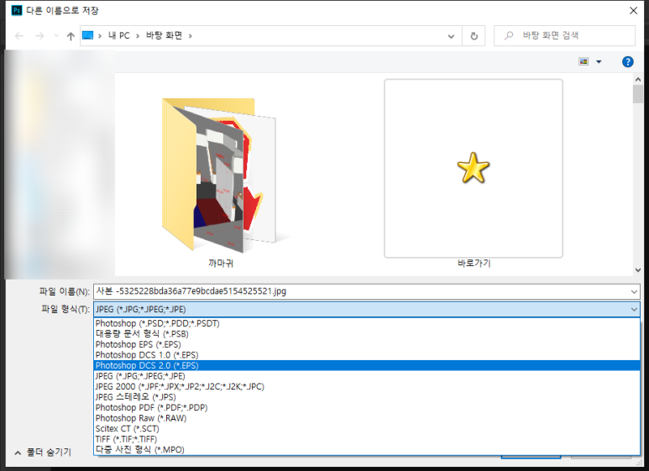649x471 pixels.
Task: Change view with the view layout icon
Action: click(x=584, y=61)
